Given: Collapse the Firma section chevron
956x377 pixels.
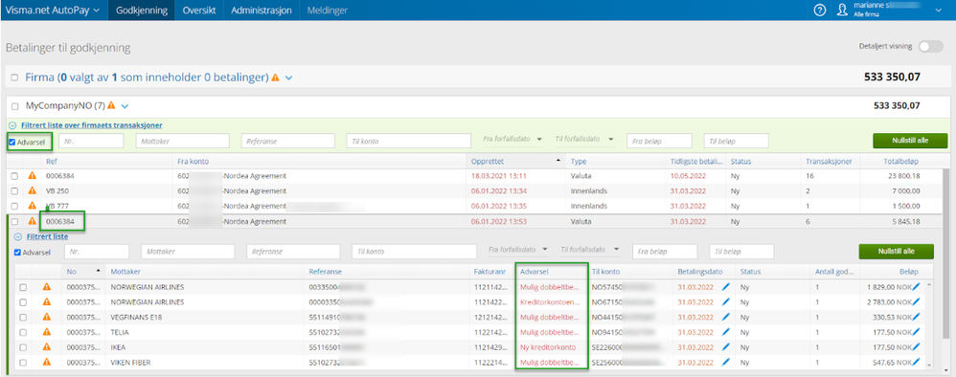Looking at the screenshot, I should pos(289,78).
